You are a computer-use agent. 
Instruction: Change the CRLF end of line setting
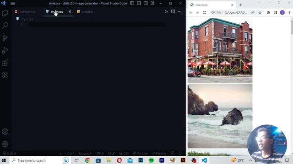[x=111, y=154]
